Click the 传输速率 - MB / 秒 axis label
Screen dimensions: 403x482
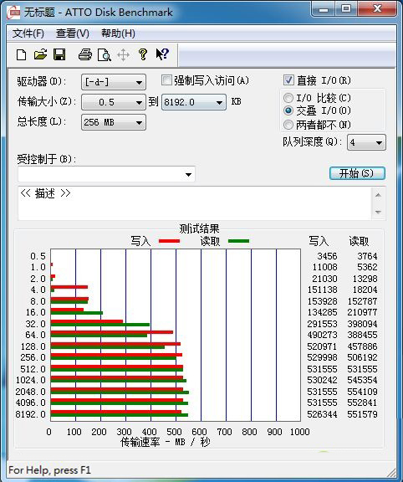pos(166,442)
